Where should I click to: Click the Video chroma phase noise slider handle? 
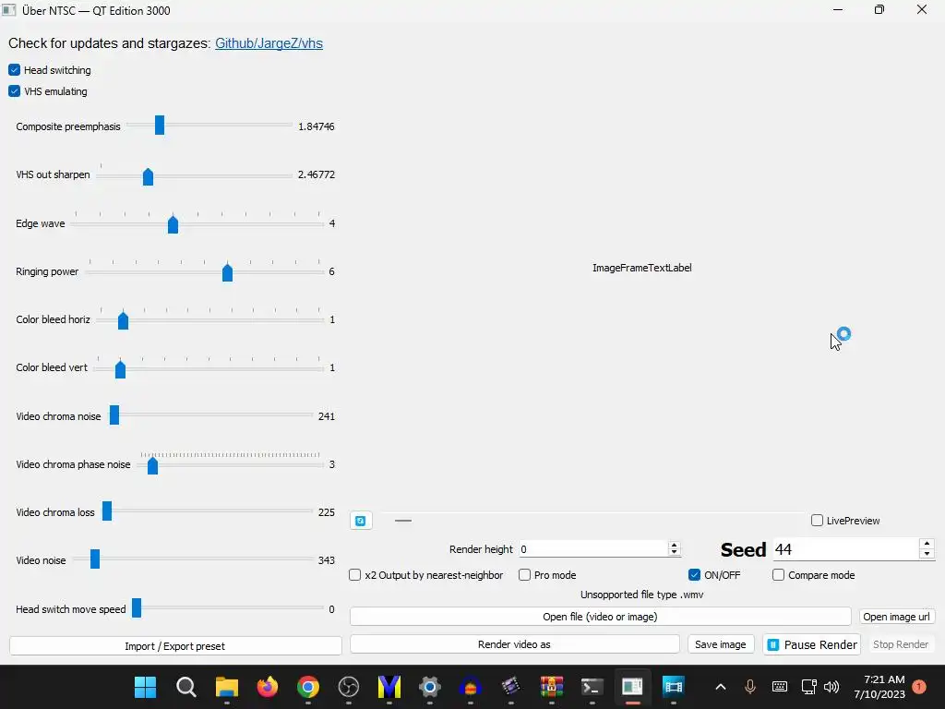click(152, 465)
